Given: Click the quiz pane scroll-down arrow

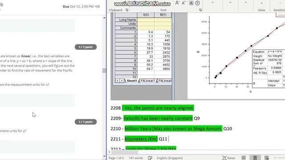Looking at the screenshot, I should [x=104, y=156].
